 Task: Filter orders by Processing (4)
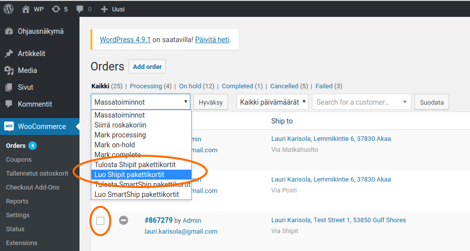point(151,86)
